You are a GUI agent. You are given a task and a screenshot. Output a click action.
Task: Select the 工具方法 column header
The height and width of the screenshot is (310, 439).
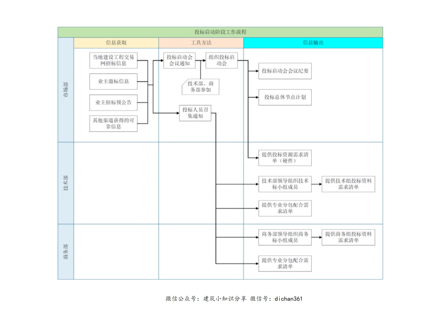[x=201, y=43]
